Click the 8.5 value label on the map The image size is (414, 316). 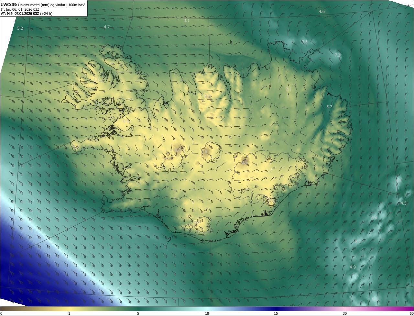coord(398,181)
